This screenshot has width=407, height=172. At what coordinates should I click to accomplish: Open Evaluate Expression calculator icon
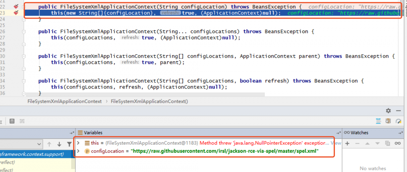(x=11, y=121)
